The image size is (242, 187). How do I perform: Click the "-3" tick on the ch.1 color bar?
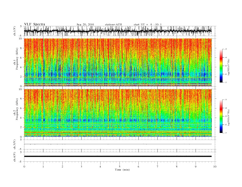pyautogui.click(x=225, y=49)
